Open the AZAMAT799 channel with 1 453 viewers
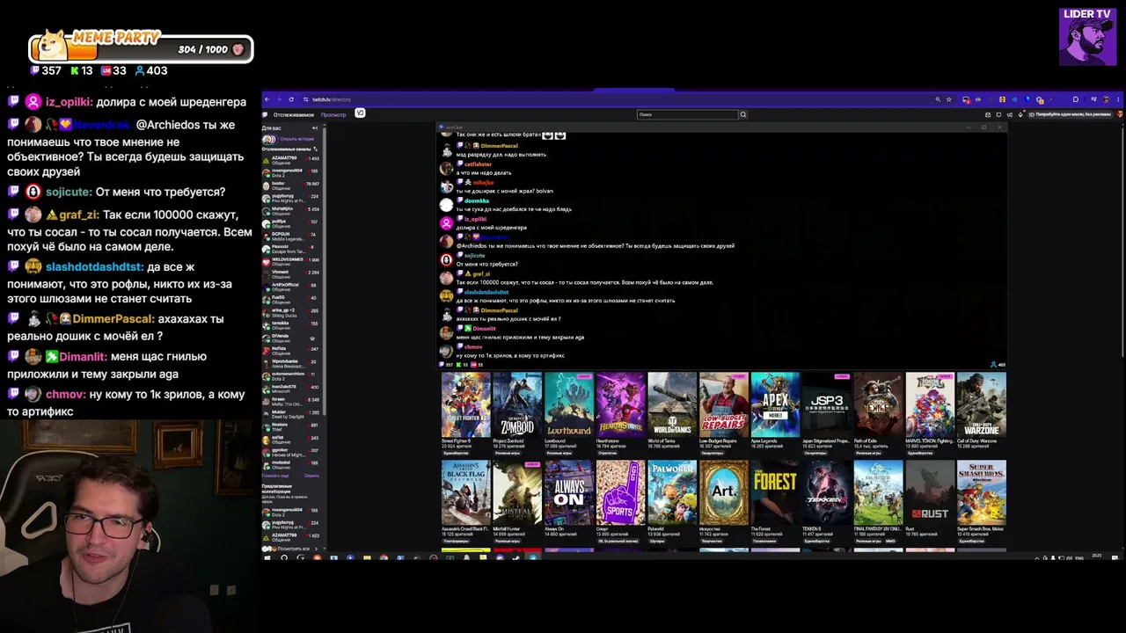Image resolution: width=1126 pixels, height=633 pixels. pyautogui.click(x=290, y=159)
